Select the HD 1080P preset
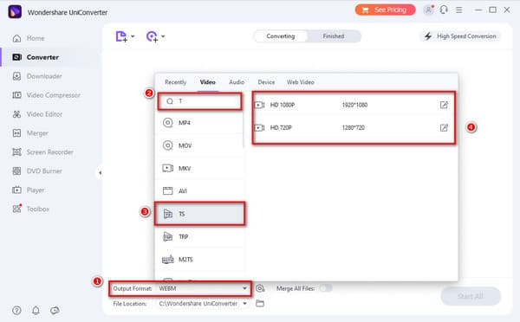Image resolution: width=520 pixels, height=322 pixels. pyautogui.click(x=354, y=105)
